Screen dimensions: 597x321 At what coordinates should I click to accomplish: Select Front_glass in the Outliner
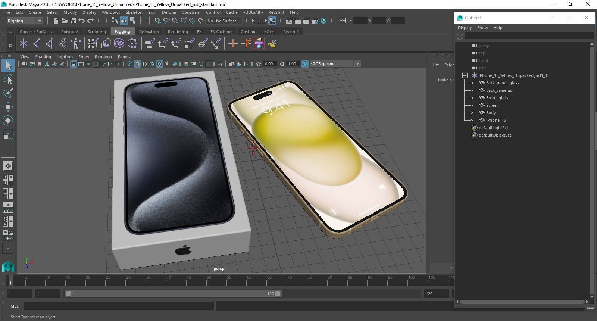pyautogui.click(x=497, y=98)
